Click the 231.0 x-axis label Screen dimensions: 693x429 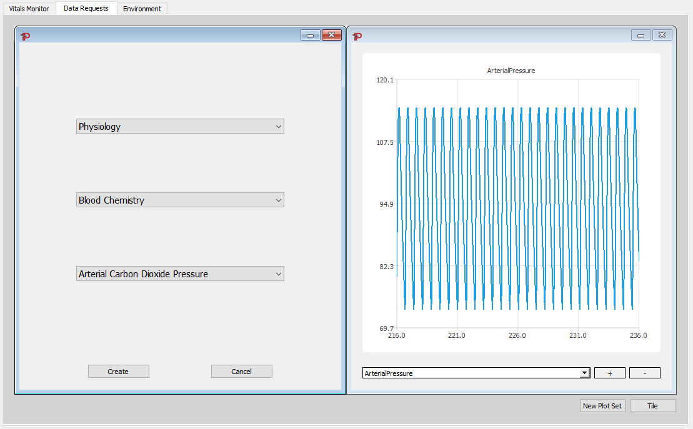coord(577,335)
